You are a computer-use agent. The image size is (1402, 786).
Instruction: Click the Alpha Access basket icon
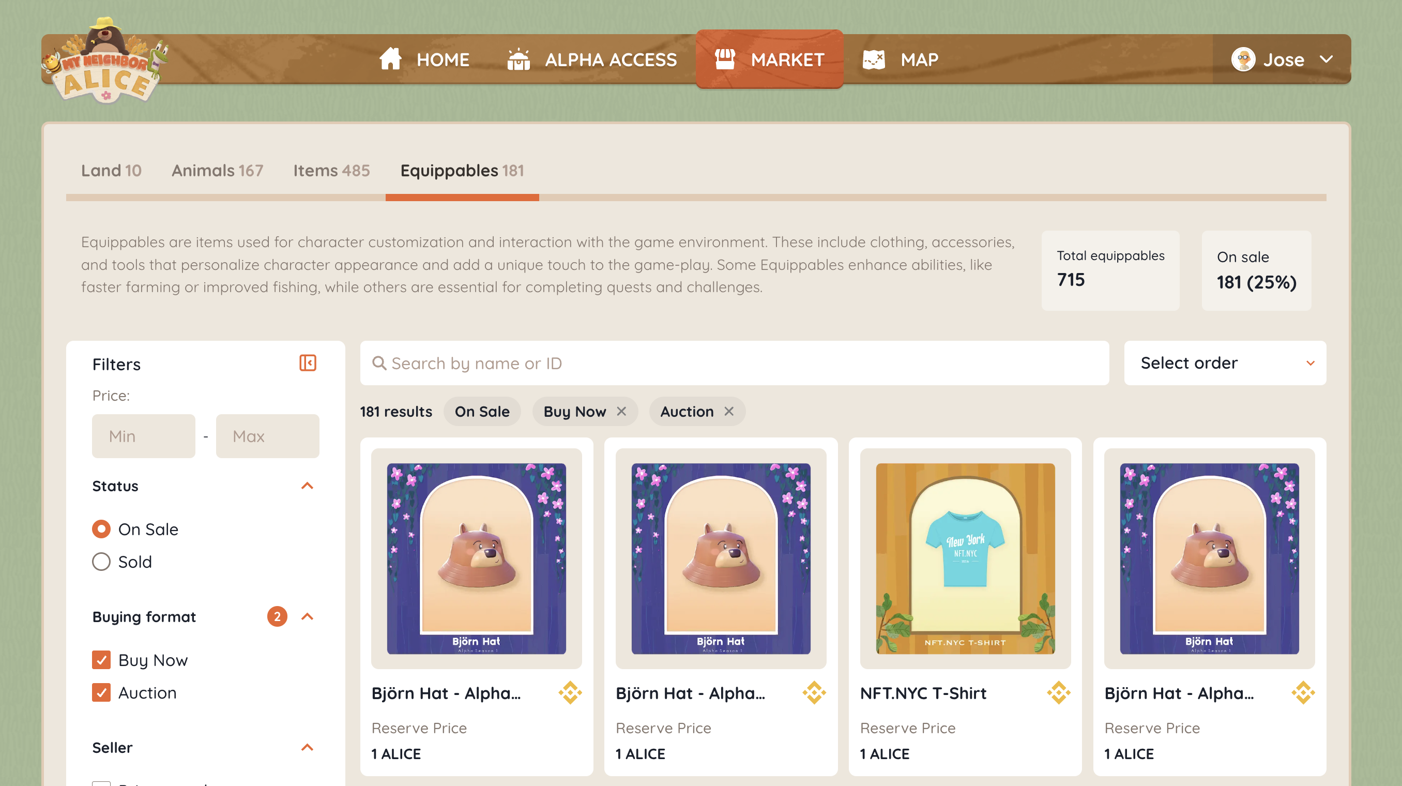[x=518, y=59]
